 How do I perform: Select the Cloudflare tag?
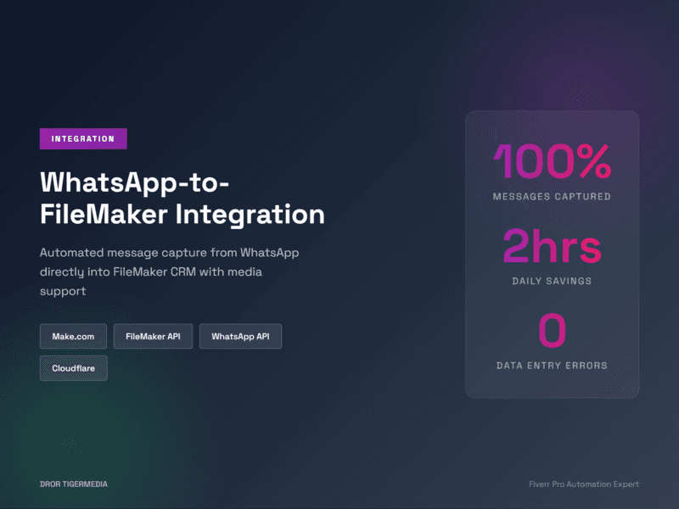[x=73, y=368]
